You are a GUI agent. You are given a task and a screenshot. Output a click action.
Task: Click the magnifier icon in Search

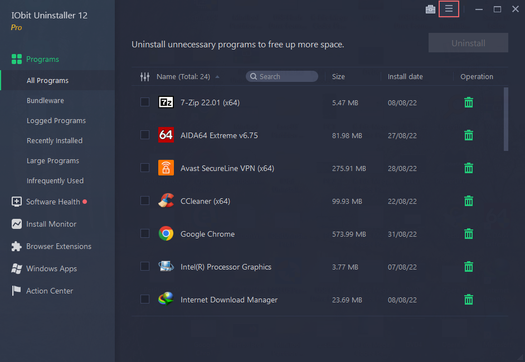click(254, 76)
